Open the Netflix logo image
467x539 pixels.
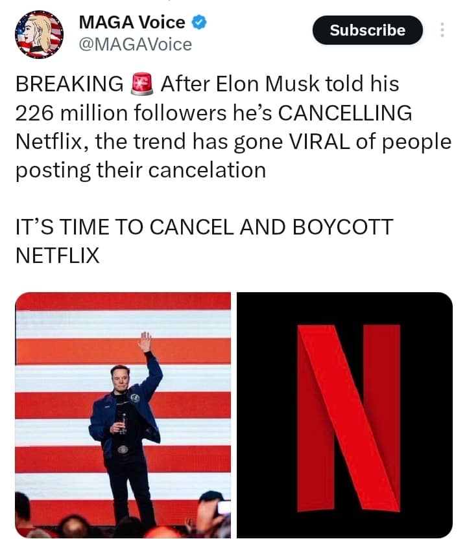(x=344, y=415)
